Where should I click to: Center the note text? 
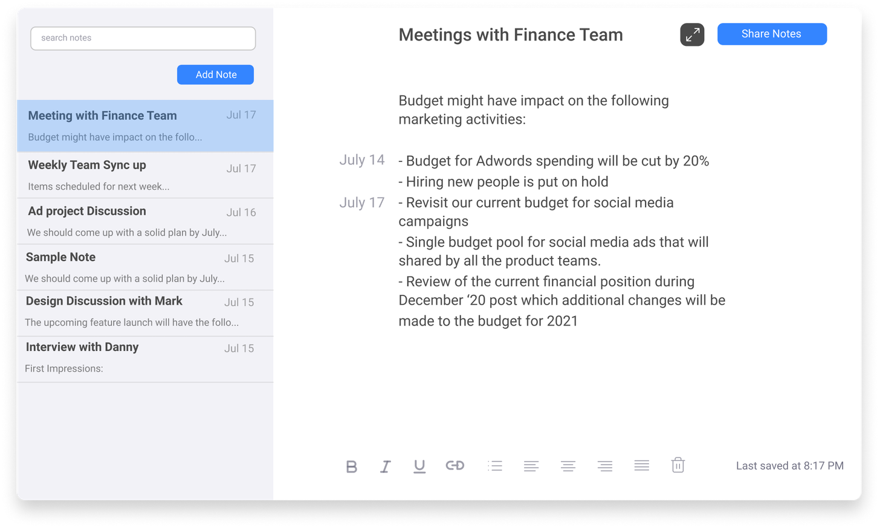pos(568,466)
